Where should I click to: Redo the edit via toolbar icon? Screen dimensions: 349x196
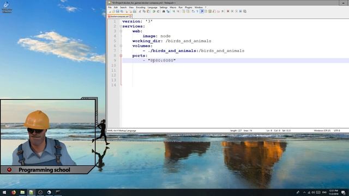pyautogui.click(x=158, y=11)
